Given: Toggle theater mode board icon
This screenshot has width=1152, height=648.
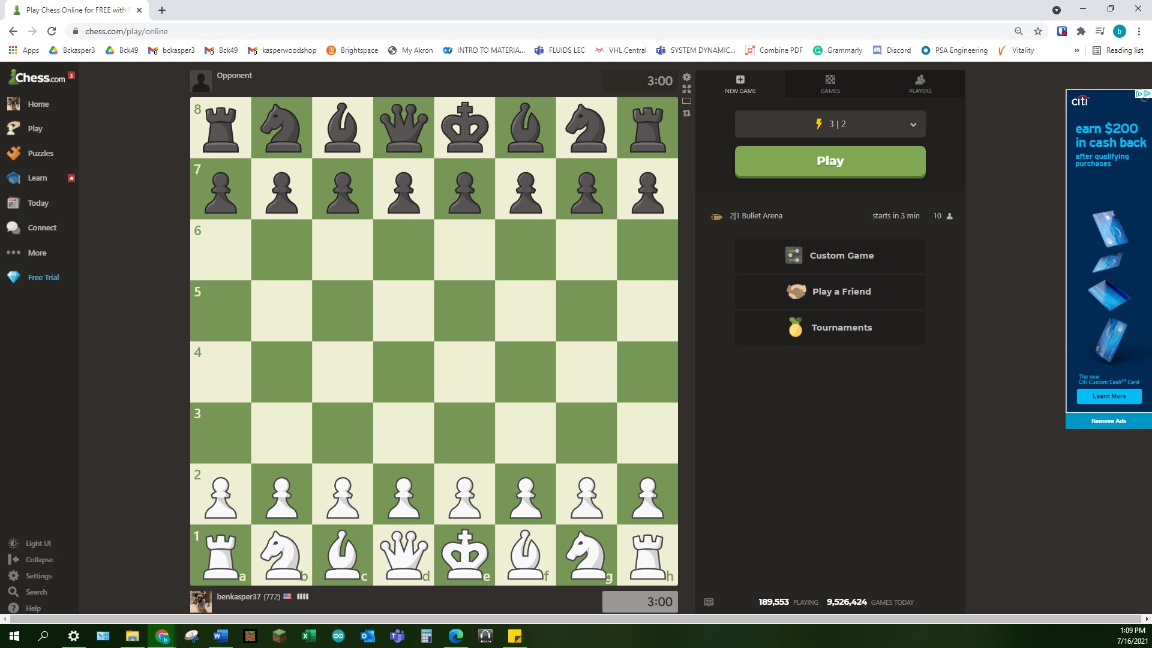Looking at the screenshot, I should pos(686,101).
